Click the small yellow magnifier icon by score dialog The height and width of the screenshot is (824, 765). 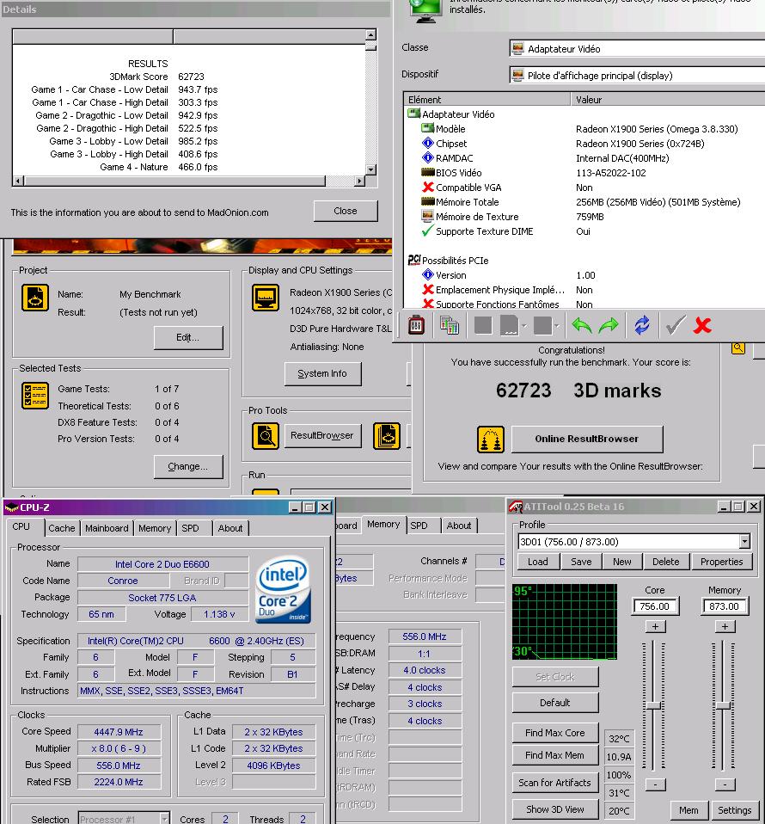click(738, 347)
